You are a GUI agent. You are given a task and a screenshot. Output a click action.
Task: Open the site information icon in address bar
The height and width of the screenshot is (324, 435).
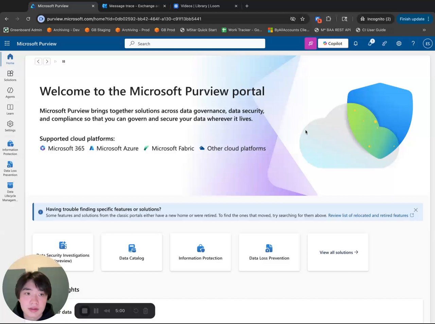[x=41, y=19]
